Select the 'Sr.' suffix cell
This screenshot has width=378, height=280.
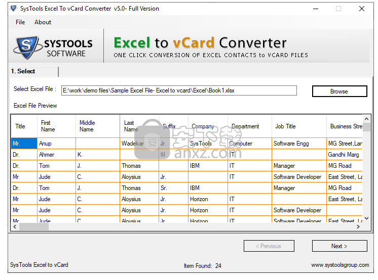173,188
